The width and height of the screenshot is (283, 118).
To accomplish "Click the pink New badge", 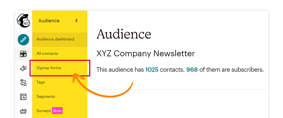I will pos(57,111).
